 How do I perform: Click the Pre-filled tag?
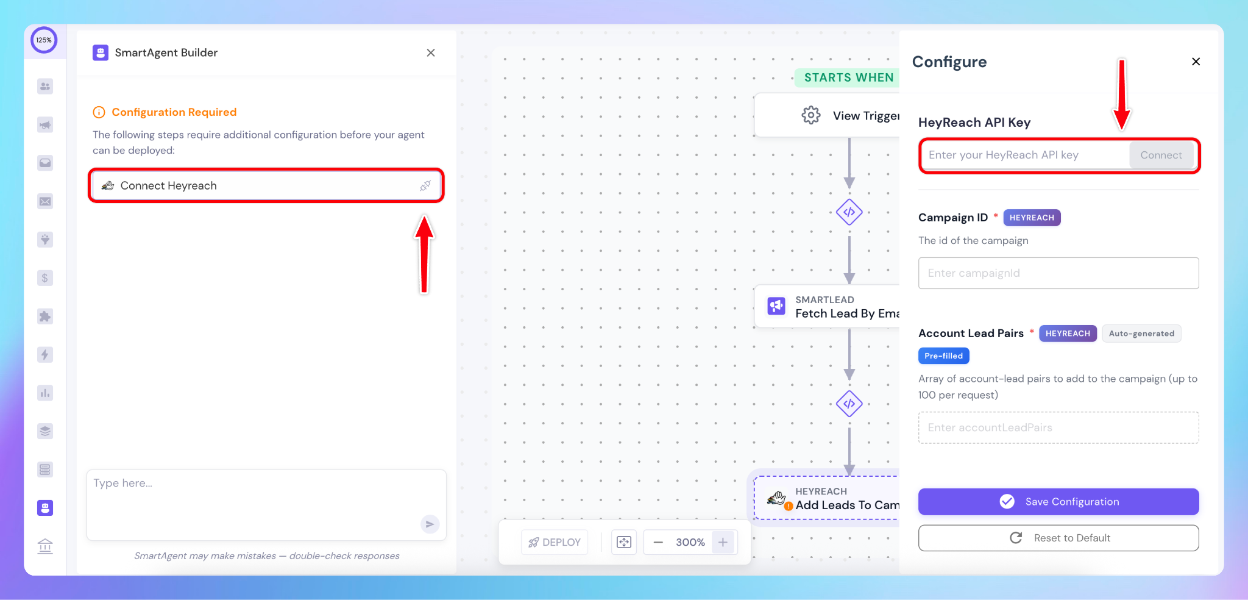[x=943, y=356]
